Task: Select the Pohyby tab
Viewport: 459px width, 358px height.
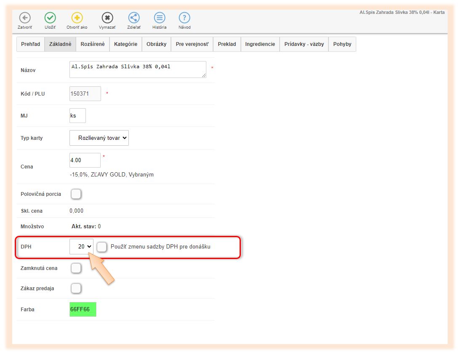Action: coord(342,44)
